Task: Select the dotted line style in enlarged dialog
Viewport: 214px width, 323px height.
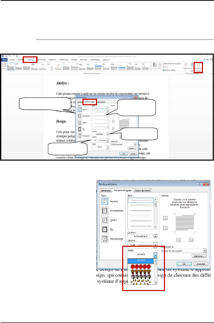Action: 141,205
